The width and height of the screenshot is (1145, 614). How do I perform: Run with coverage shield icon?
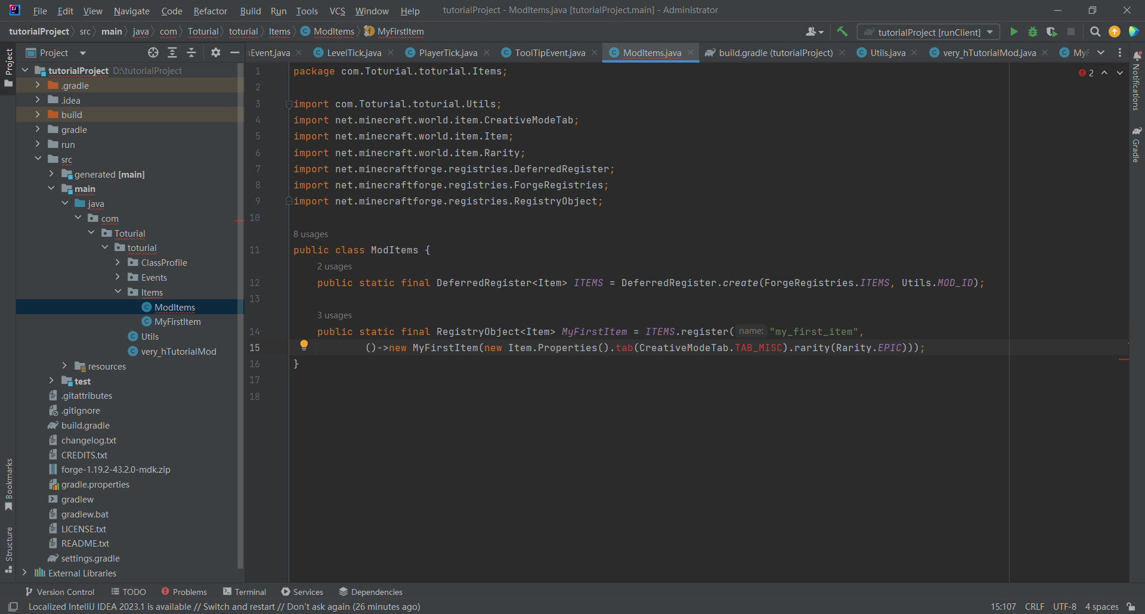pyautogui.click(x=1051, y=32)
